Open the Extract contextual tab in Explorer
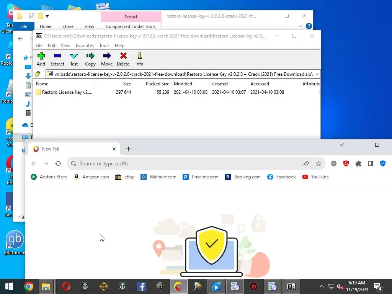 point(131,17)
